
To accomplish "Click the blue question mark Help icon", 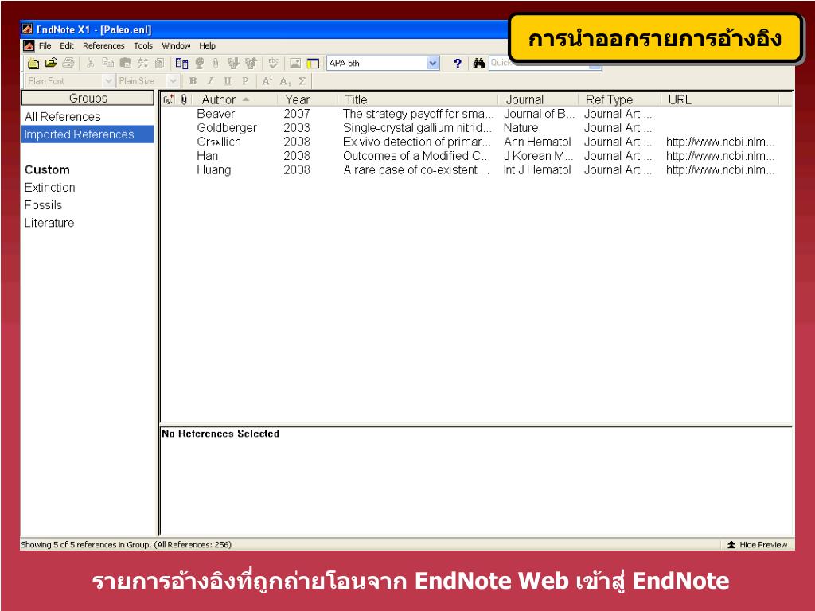I will [x=458, y=64].
